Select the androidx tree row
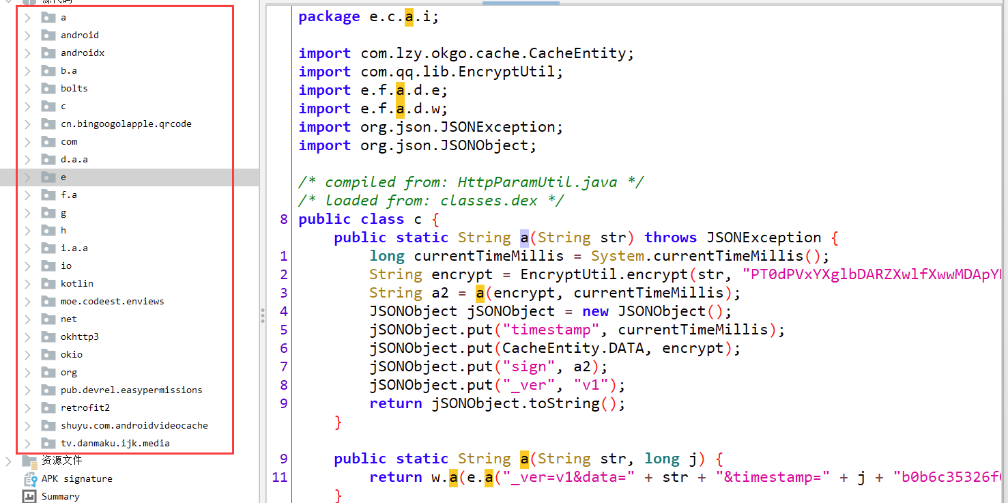1008x503 pixels. pos(130,53)
